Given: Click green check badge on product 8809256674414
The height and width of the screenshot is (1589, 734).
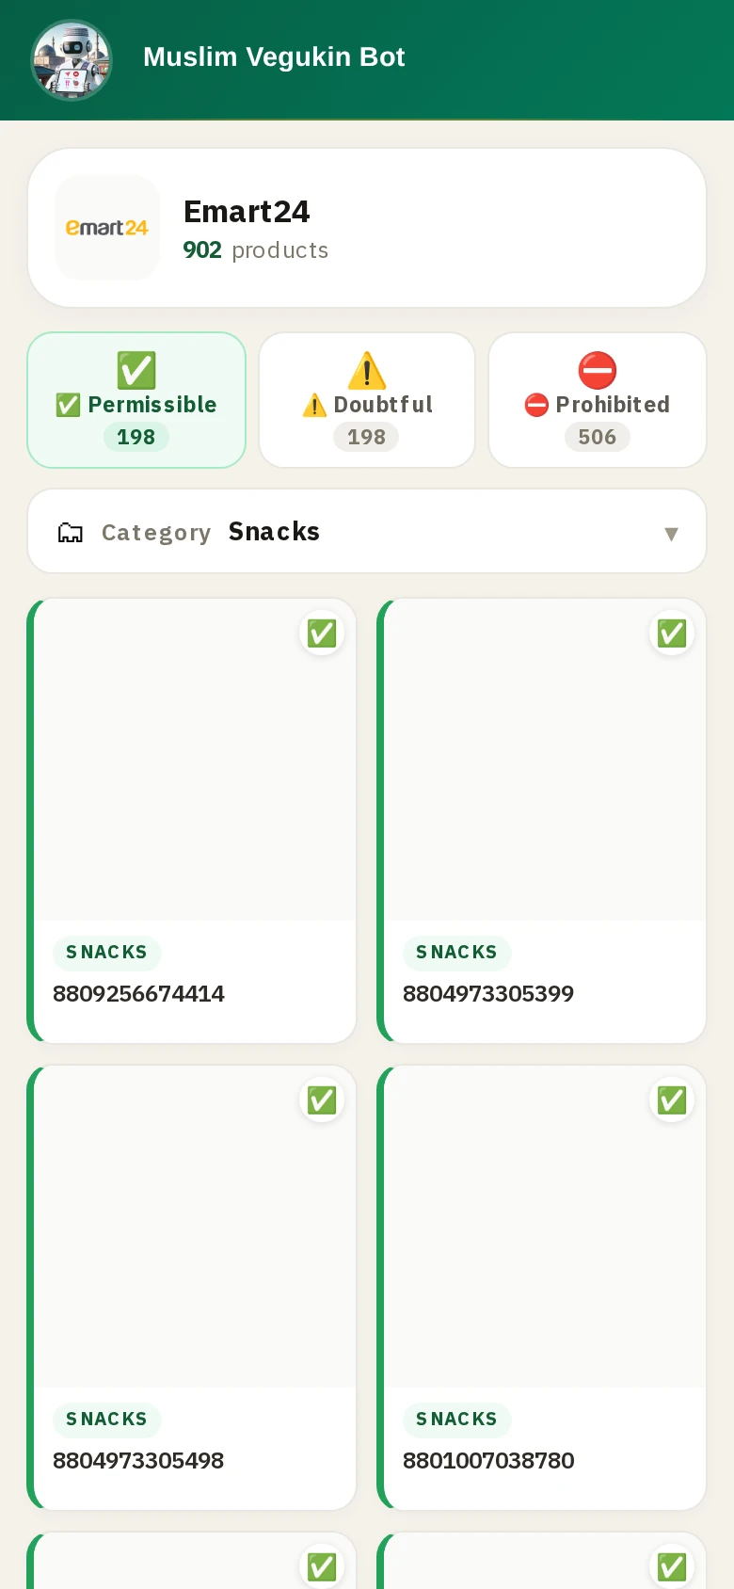Looking at the screenshot, I should pyautogui.click(x=322, y=633).
